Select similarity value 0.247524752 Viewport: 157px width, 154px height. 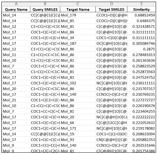click(x=141, y=77)
